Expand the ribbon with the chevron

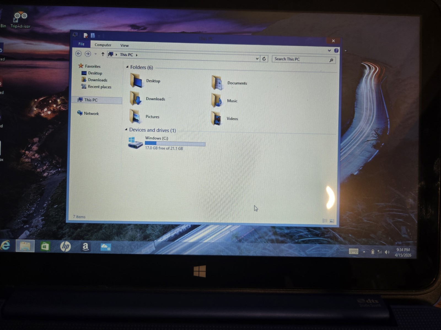coord(329,50)
